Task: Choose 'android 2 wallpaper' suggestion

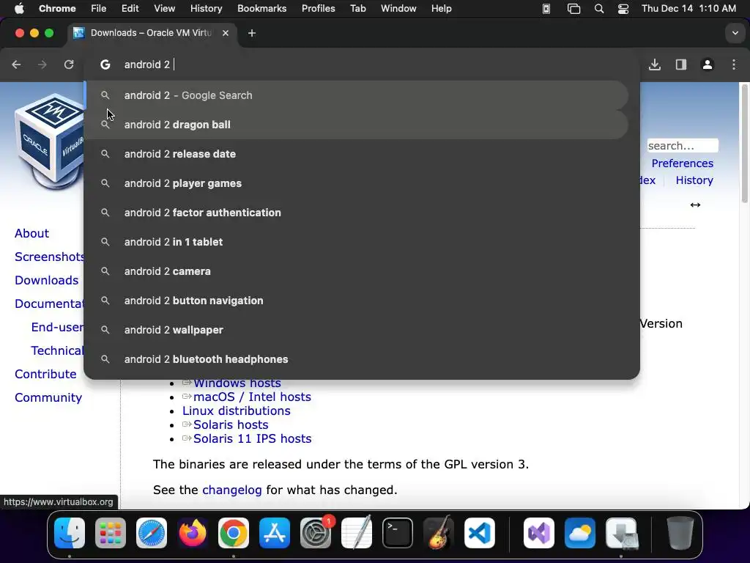Action: [357, 330]
